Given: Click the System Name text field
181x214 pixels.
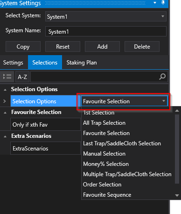Looking at the screenshot, I should click(106, 31).
